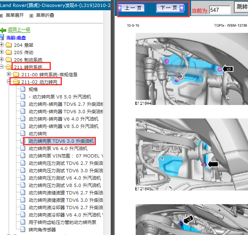The height and width of the screenshot is (235, 248).
Task: Open 动力转向-转向器 V6 4.0 升汽油机 entry
Action: pos(64,119)
